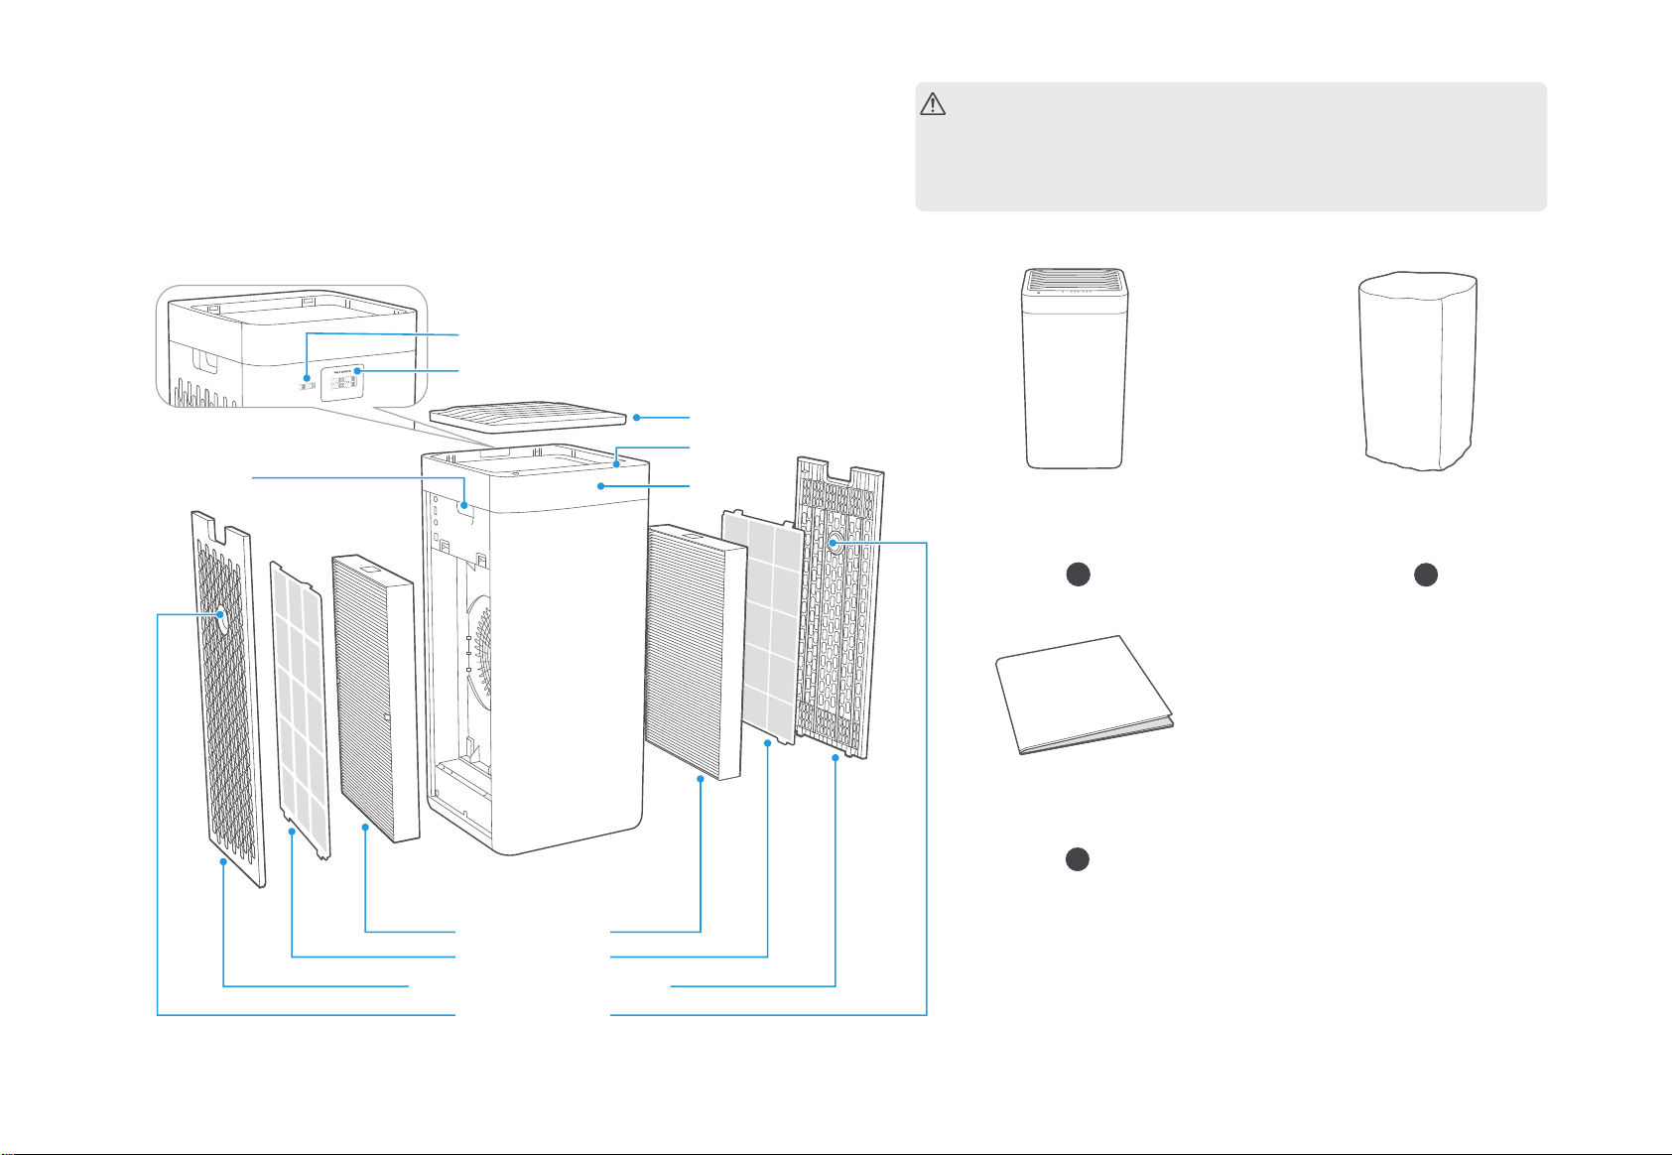Click the warning triangle icon
Viewport: 1672px width, 1155px height.
pos(933,104)
